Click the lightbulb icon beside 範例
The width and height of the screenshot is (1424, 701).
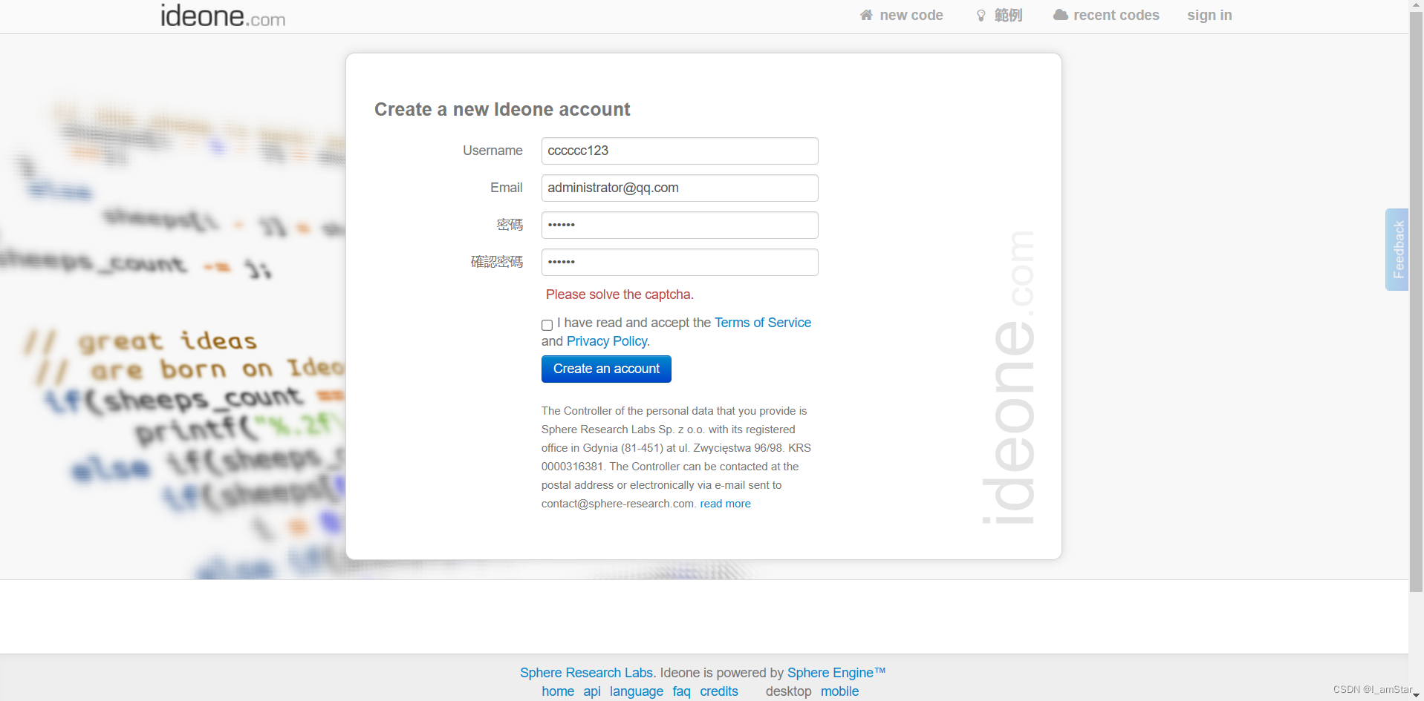tap(981, 16)
